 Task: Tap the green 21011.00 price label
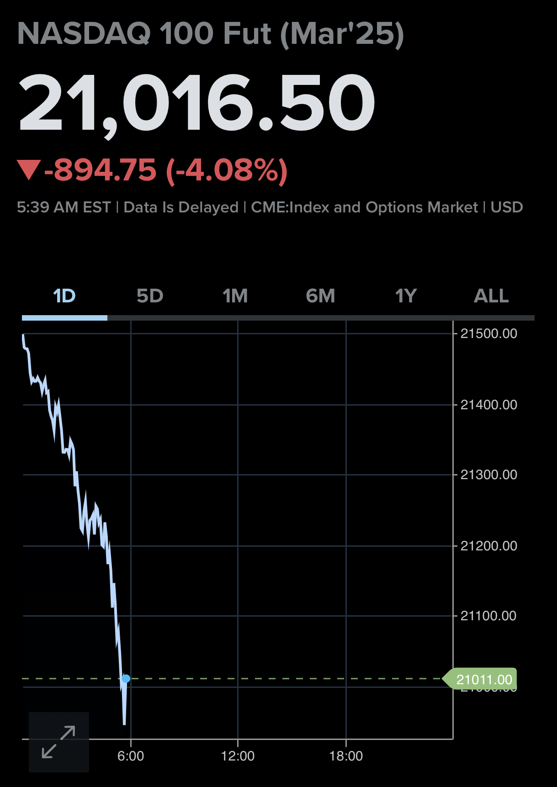[x=480, y=679]
